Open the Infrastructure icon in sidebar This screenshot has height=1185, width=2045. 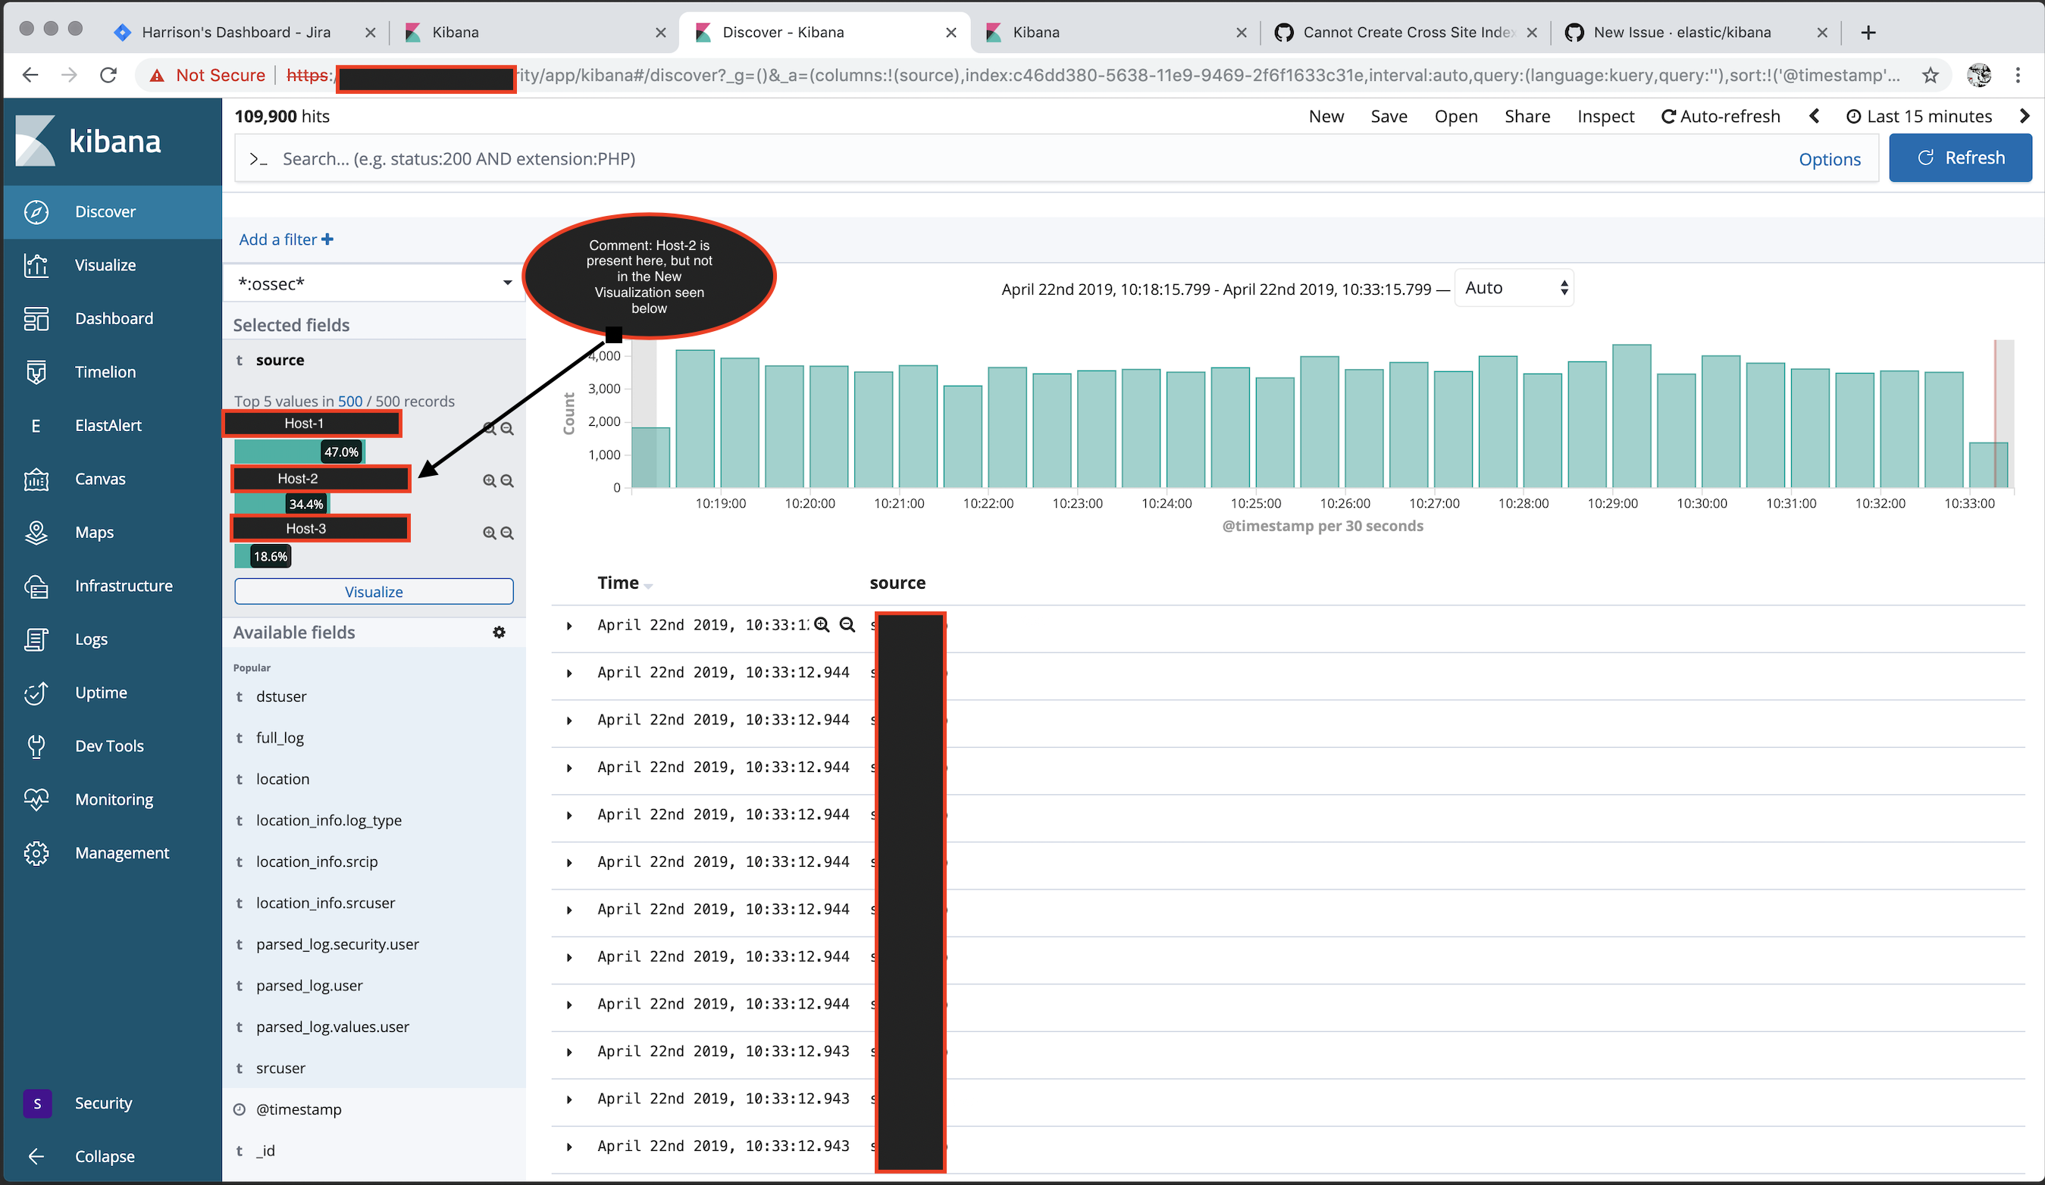click(x=36, y=586)
